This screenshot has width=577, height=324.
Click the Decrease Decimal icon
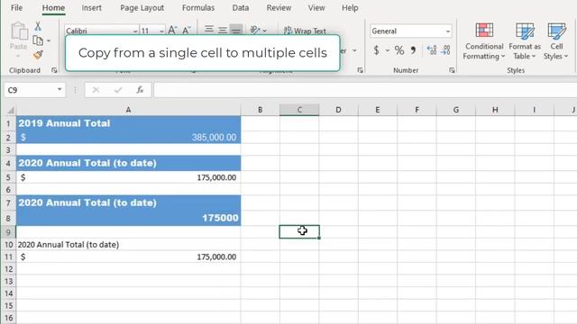click(x=445, y=50)
